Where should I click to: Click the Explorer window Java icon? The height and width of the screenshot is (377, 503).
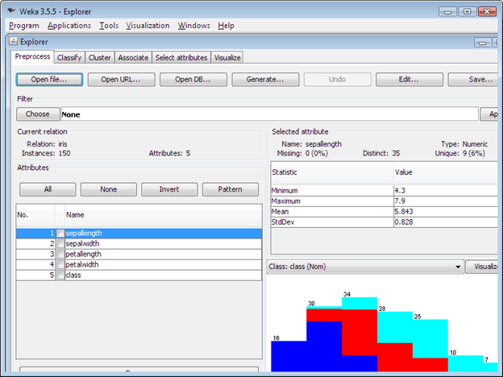14,41
